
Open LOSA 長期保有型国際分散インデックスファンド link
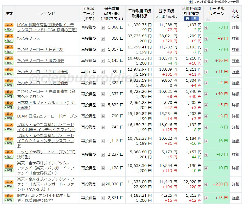[47, 27]
